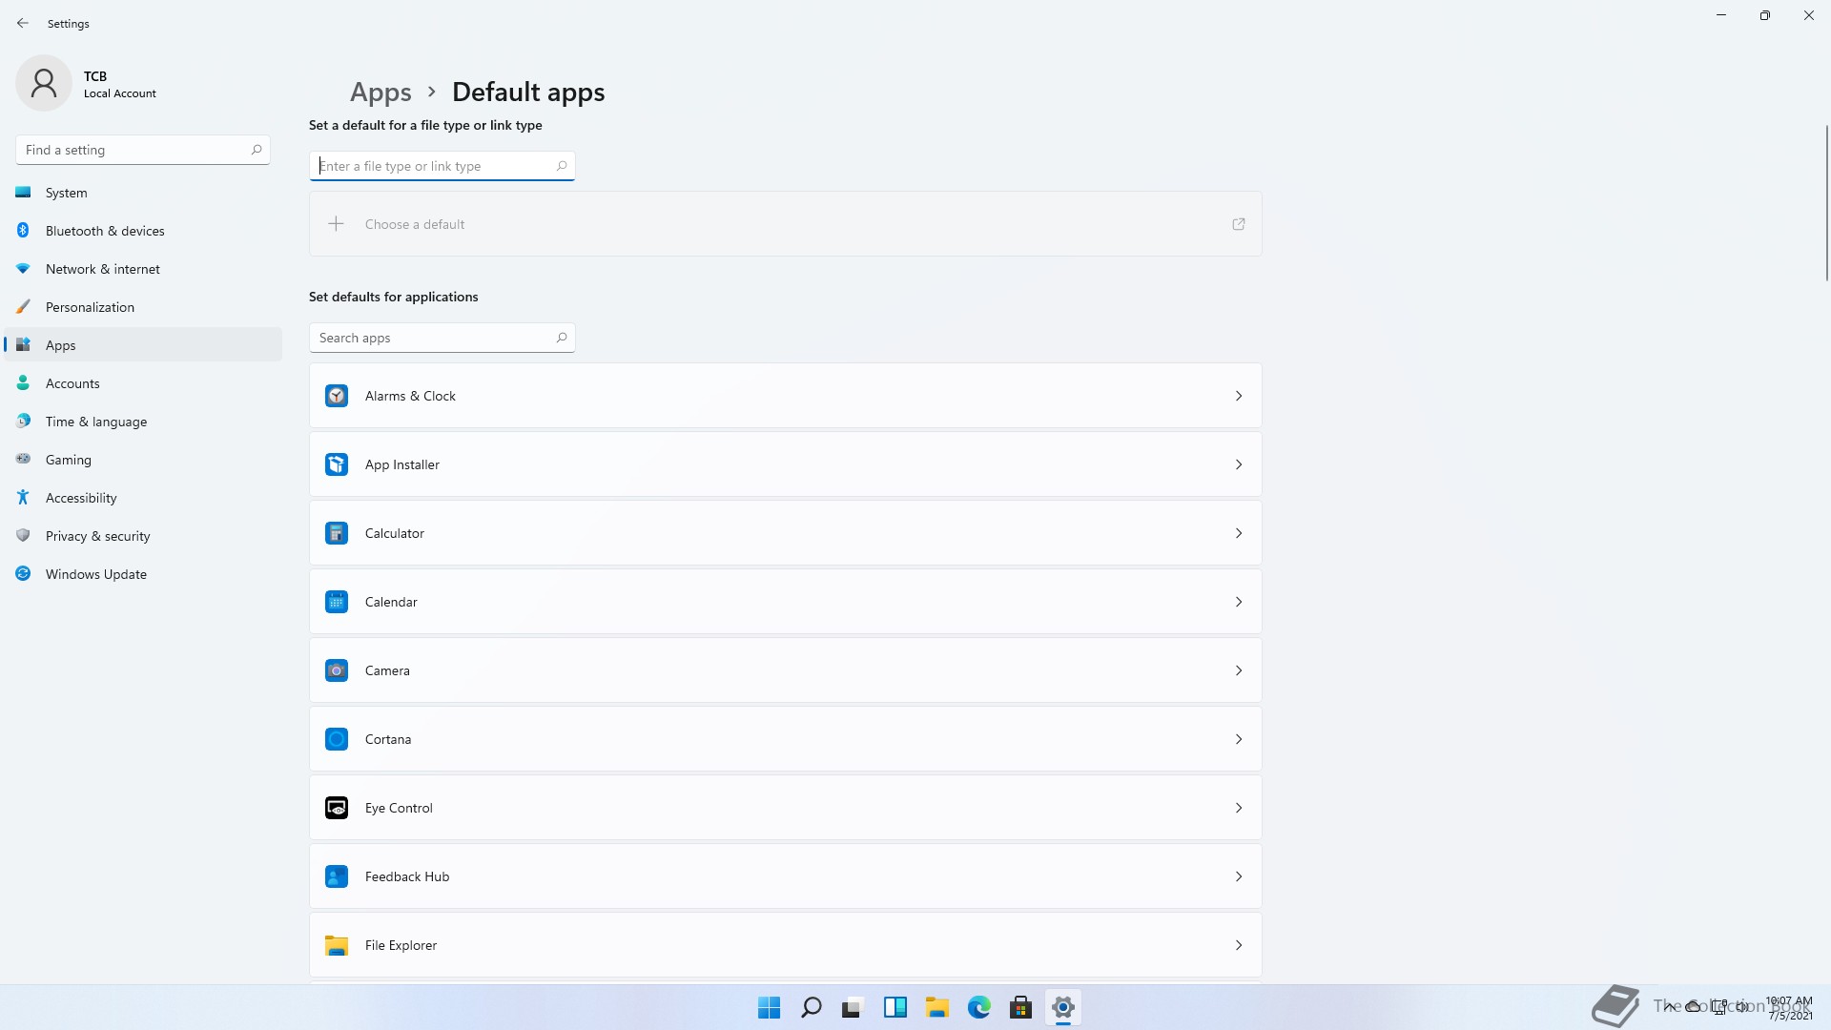
Task: Expand Feedback Hub defaults chevron
Action: [x=1239, y=876]
